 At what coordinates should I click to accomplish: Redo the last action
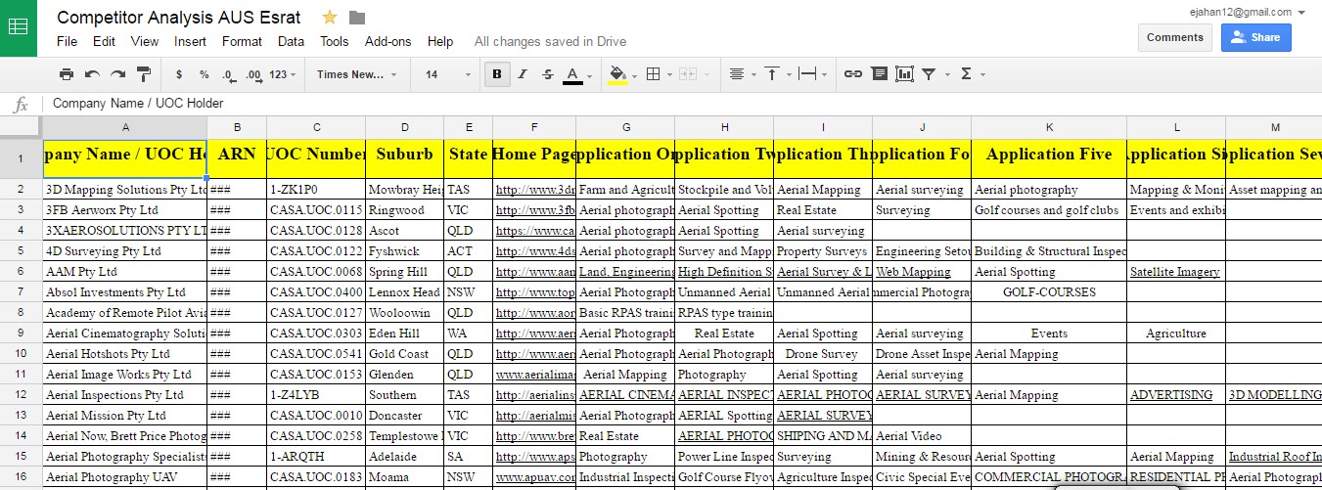[x=117, y=74]
